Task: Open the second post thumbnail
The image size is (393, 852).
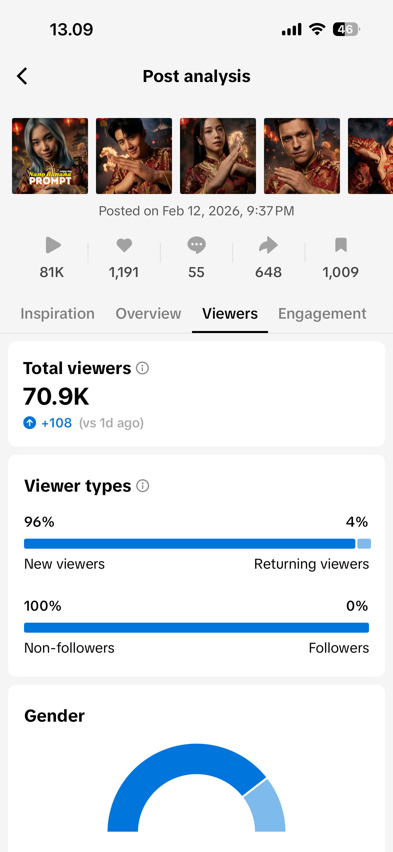Action: [x=134, y=156]
